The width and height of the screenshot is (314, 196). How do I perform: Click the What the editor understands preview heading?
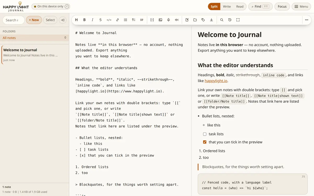click(235, 65)
